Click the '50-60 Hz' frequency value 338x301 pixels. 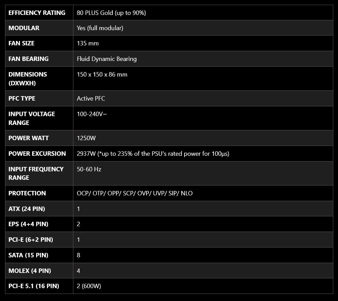click(89, 169)
